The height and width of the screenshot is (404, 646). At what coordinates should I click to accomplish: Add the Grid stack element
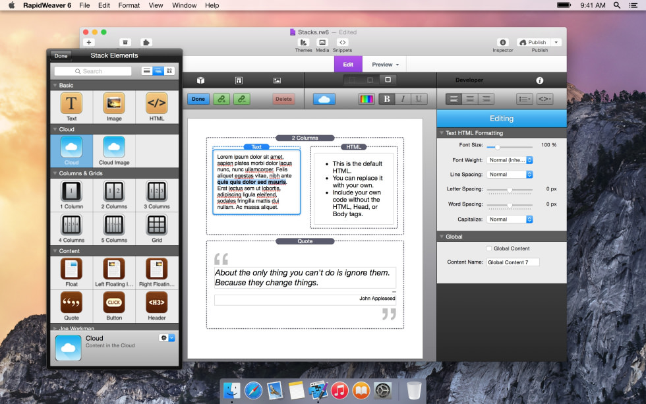click(x=157, y=229)
